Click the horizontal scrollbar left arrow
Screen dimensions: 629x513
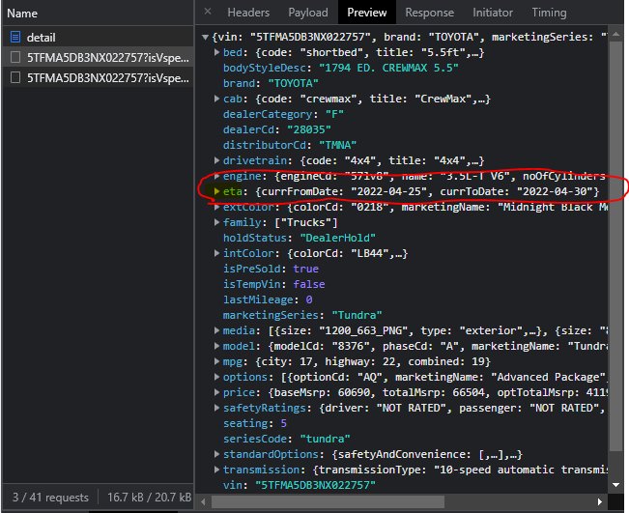[x=203, y=501]
